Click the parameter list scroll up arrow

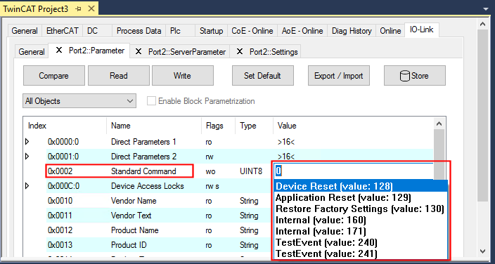(x=439, y=124)
